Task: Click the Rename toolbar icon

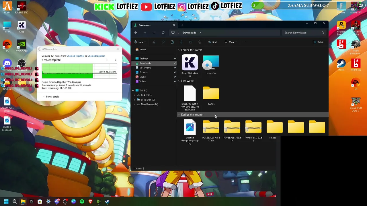Action: point(181,42)
